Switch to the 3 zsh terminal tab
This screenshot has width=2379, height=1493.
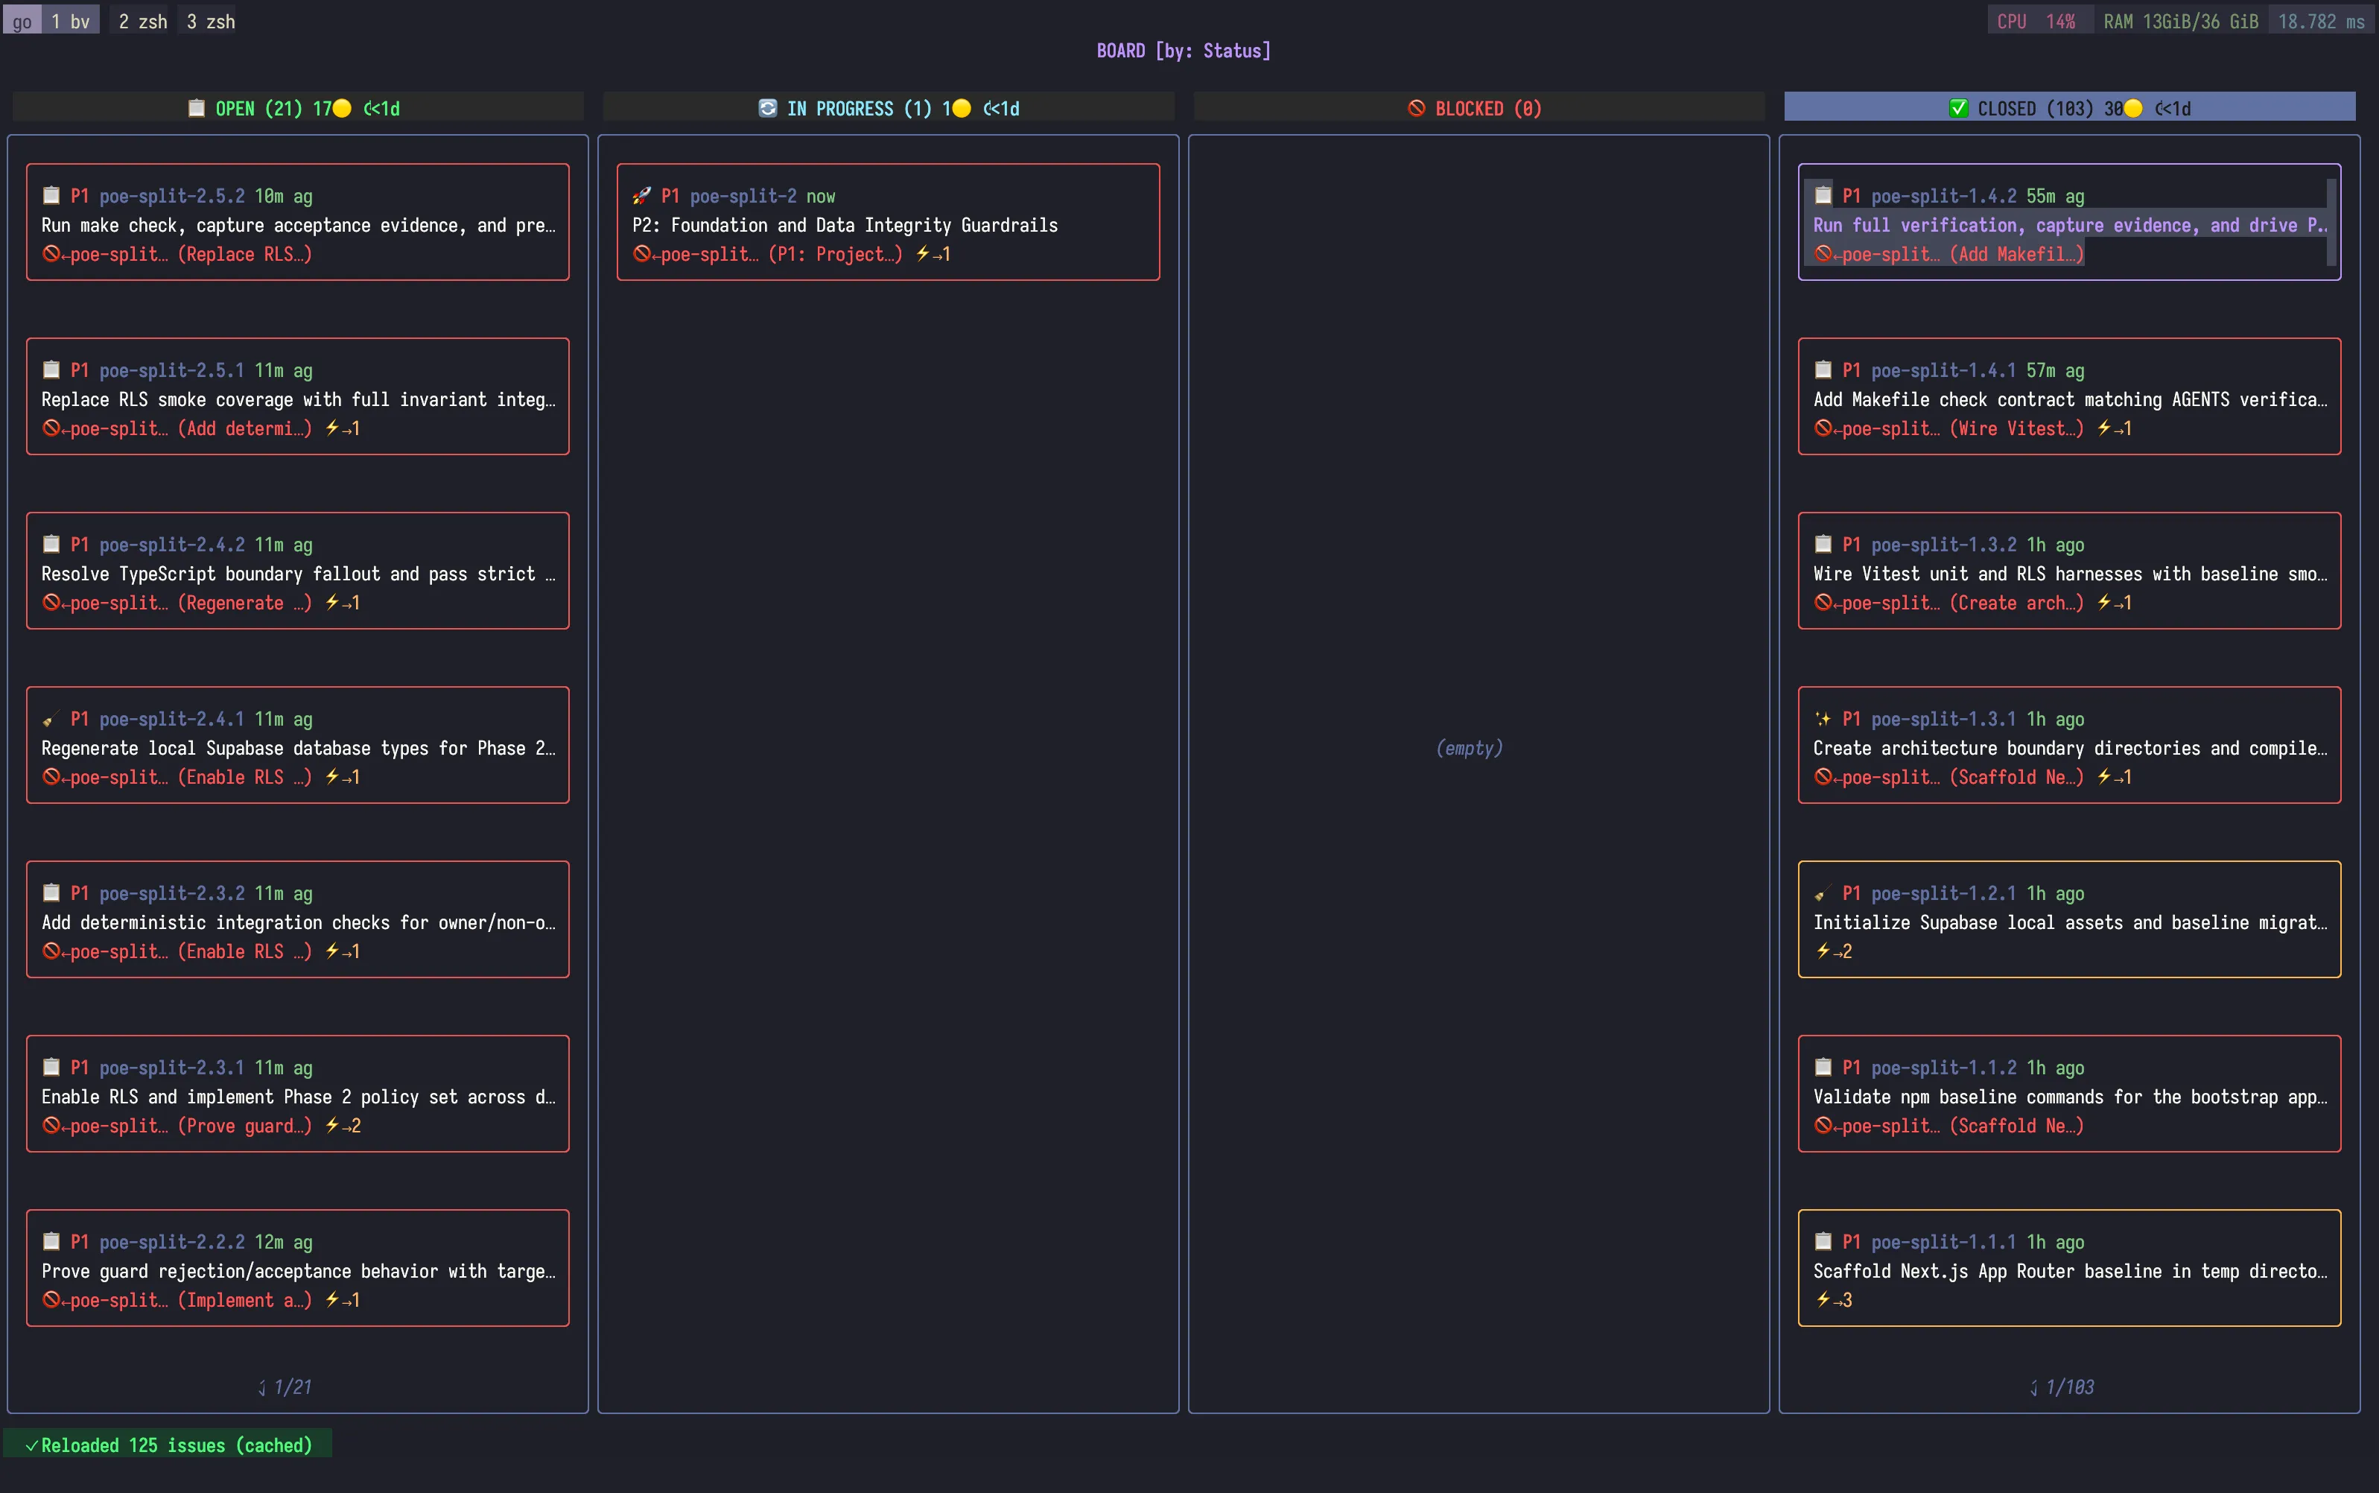click(207, 19)
